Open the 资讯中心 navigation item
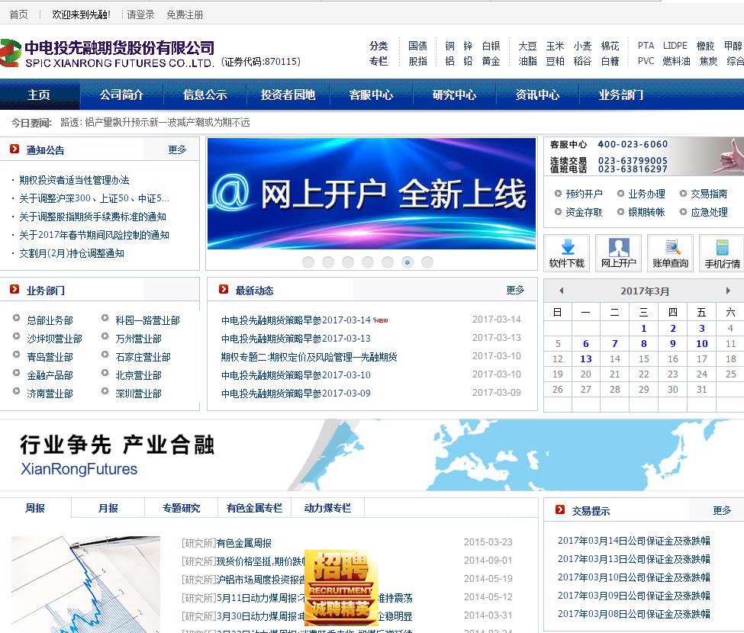Viewport: 744px width, 633px height. click(x=537, y=95)
